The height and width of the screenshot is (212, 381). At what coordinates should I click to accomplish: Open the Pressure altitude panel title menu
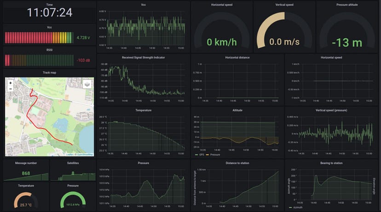pos(347,5)
